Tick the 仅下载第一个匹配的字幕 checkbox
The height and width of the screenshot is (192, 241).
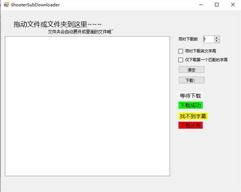(181, 60)
